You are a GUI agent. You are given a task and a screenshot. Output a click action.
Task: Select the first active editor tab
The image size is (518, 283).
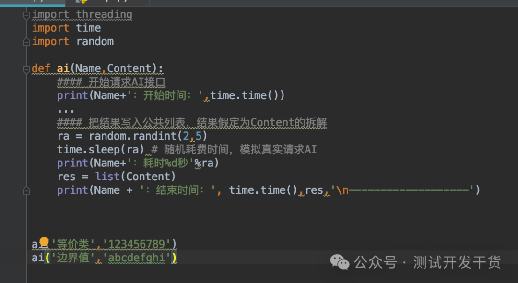point(33,2)
